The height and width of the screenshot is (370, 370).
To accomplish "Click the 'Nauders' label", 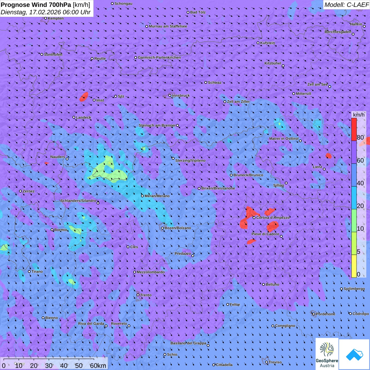I will [x=58, y=157].
